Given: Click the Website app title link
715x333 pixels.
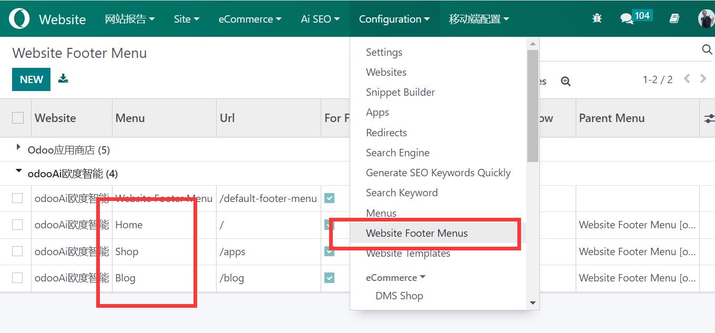Looking at the screenshot, I should point(62,19).
